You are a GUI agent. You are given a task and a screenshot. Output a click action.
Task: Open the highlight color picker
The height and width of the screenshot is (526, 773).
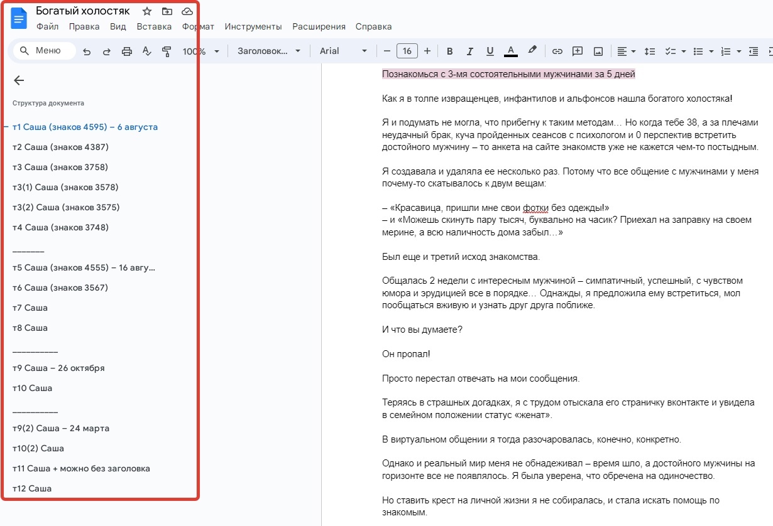(x=532, y=51)
